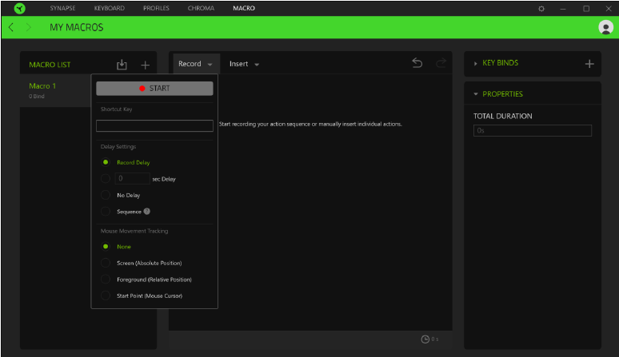
Task: Switch to the KEYBOARD tab
Action: [x=110, y=8]
